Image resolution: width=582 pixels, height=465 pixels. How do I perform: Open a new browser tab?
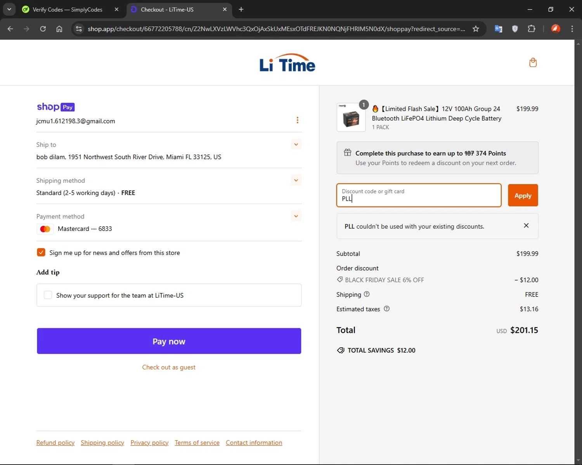pyautogui.click(x=241, y=9)
